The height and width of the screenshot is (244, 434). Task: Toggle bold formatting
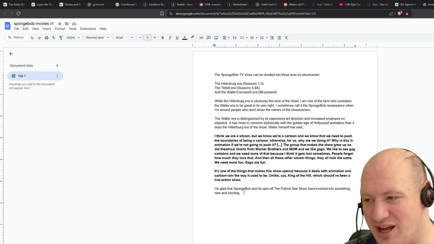pyautogui.click(x=162, y=38)
